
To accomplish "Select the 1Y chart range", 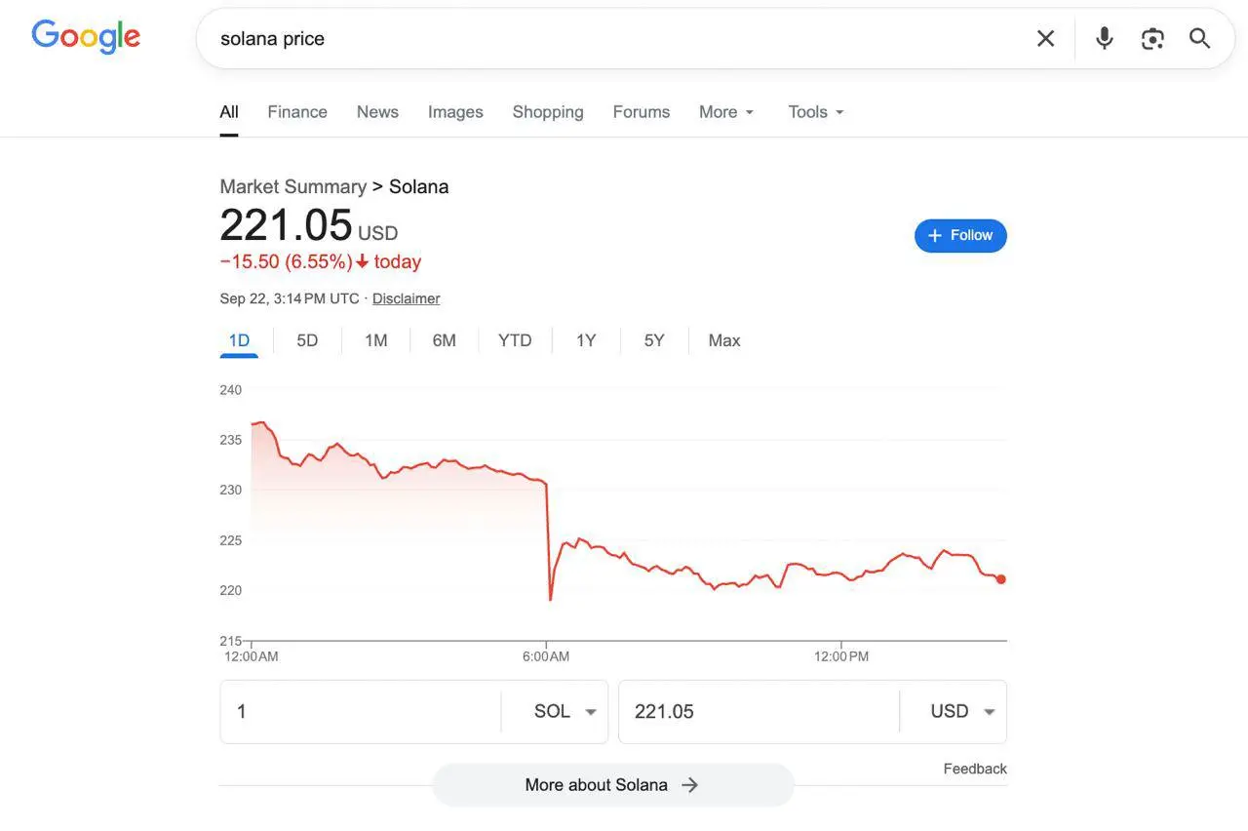I will tap(586, 340).
